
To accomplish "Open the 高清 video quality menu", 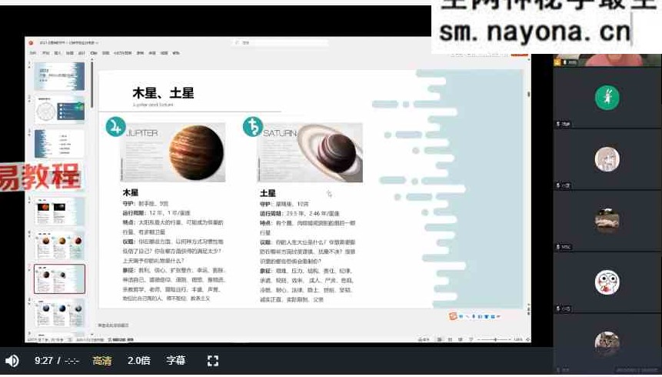I will [x=102, y=361].
